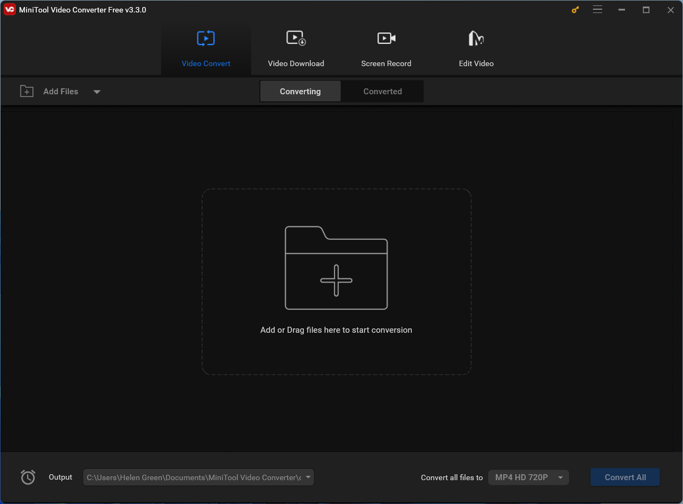Click the Video Convert icon
The image size is (683, 504).
click(x=206, y=38)
